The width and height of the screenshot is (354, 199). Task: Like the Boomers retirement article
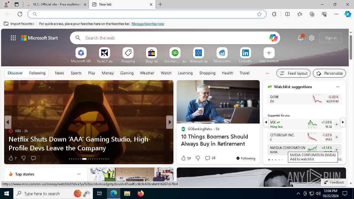pos(186,158)
